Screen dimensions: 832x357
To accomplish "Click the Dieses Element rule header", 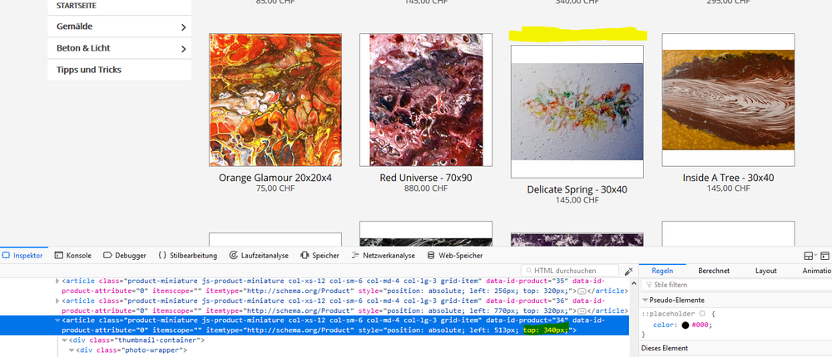I will click(664, 348).
